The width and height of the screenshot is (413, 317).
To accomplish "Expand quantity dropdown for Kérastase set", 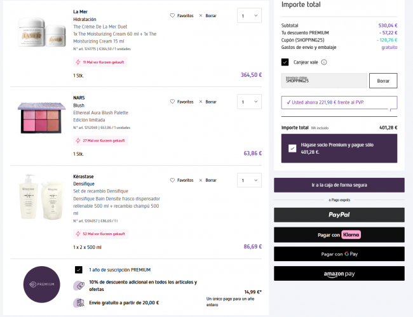I will click(x=248, y=180).
